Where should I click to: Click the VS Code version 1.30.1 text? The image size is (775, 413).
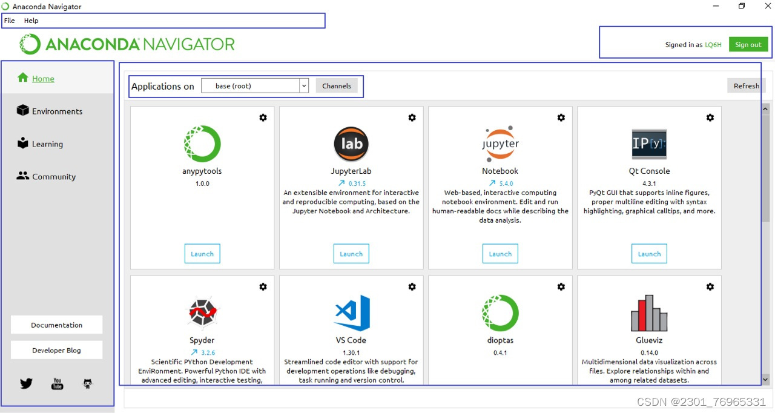(351, 352)
